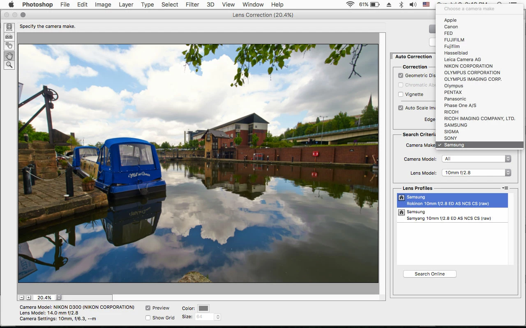Enable the Vignette checkbox
Screen dimensions: 526x328
[x=401, y=94]
